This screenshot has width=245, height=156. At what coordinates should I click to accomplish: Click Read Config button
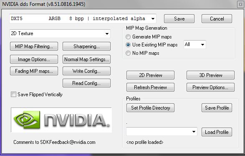click(86, 83)
